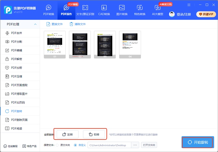Select PDF压缩 in sidebar
The width and height of the screenshot is (218, 152).
20,76
